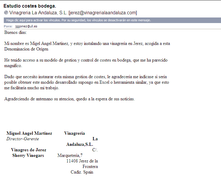Click the gray presence icon beside sender name

(6, 13)
